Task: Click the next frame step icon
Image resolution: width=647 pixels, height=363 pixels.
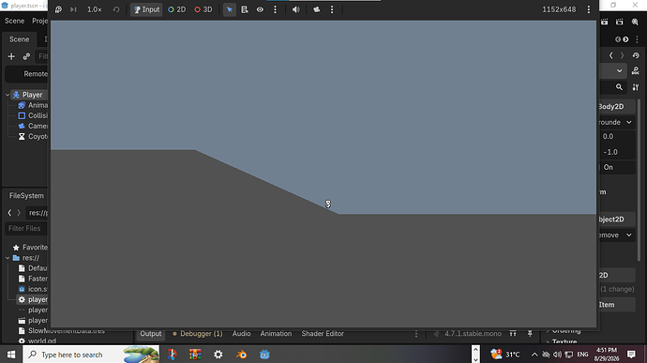Action: pyautogui.click(x=73, y=9)
